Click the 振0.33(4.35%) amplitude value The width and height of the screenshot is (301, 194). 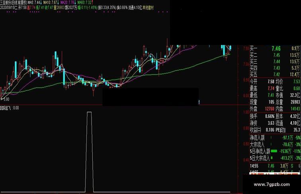point(107,8)
